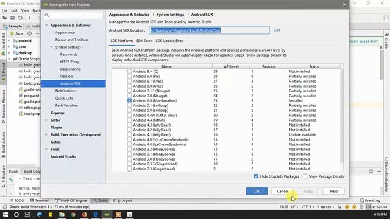This screenshot has height=219, width=390.
Task: Check the Android 8.1 (Oreo) checkbox
Action: click(x=129, y=81)
